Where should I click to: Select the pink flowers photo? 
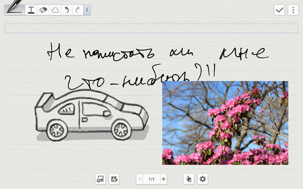click(225, 123)
